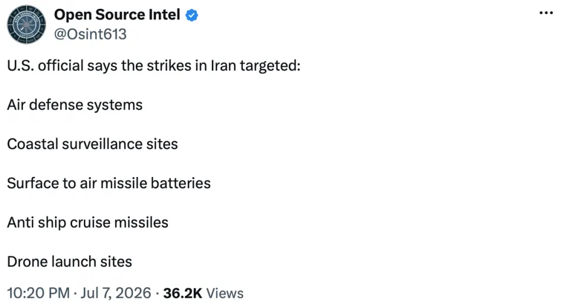
Task: Click the Open Source Intel display name
Action: (x=117, y=15)
